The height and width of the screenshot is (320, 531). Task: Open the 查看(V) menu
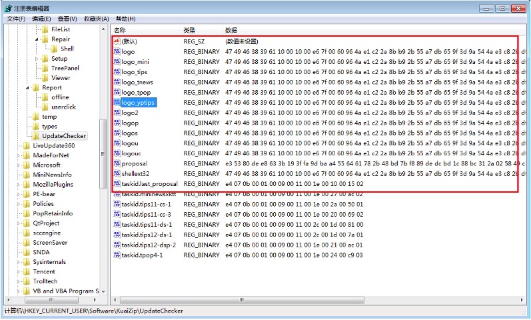(x=67, y=19)
